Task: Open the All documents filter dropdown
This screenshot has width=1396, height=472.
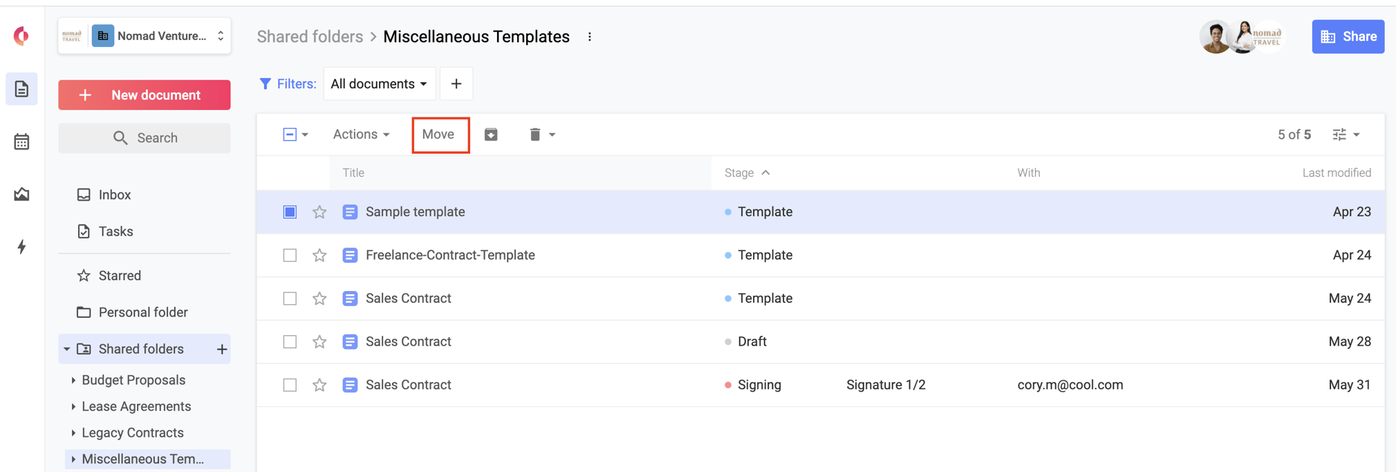Action: [x=379, y=84]
